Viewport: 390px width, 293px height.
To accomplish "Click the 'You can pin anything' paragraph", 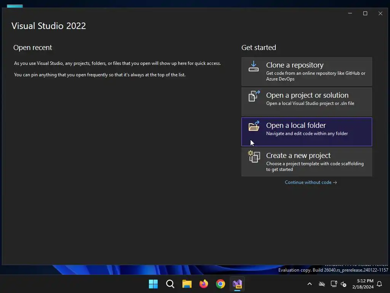I will pyautogui.click(x=100, y=75).
